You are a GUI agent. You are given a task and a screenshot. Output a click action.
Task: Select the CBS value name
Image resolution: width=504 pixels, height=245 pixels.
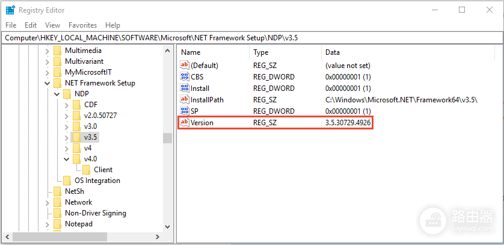197,77
